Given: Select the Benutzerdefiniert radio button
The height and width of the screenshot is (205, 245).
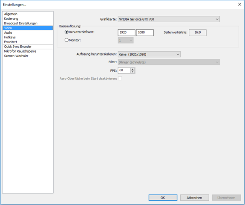Looking at the screenshot, I should point(66,32).
